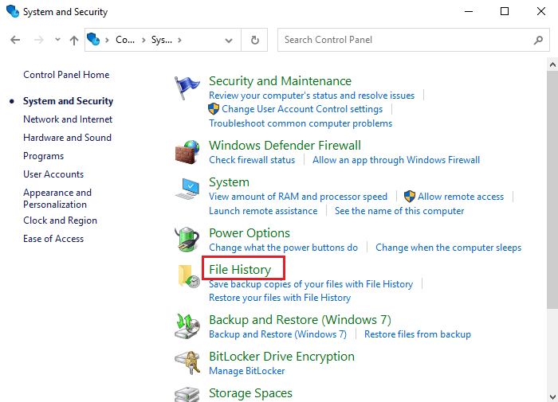Click the System computer monitor icon

point(187,189)
